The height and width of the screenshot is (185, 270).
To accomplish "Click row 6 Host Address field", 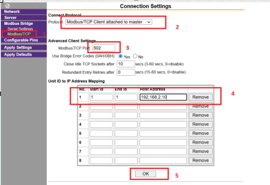I will (x=163, y=142).
